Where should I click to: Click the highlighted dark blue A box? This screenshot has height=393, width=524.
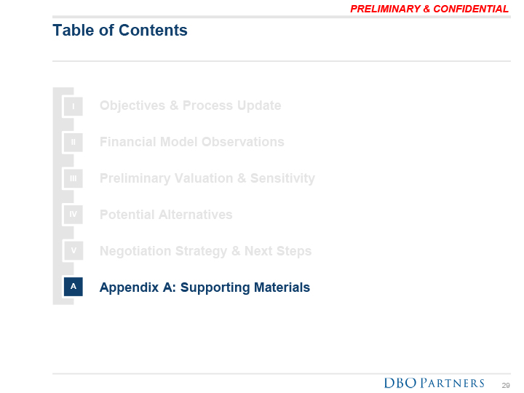point(73,287)
